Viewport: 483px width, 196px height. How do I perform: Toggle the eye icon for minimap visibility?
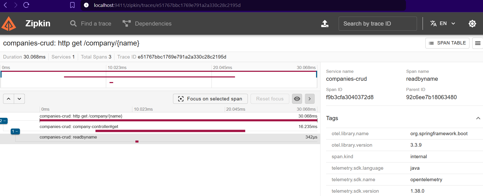[x=297, y=99]
